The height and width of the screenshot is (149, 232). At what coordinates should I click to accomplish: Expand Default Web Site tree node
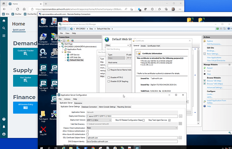click(x=65, y=60)
